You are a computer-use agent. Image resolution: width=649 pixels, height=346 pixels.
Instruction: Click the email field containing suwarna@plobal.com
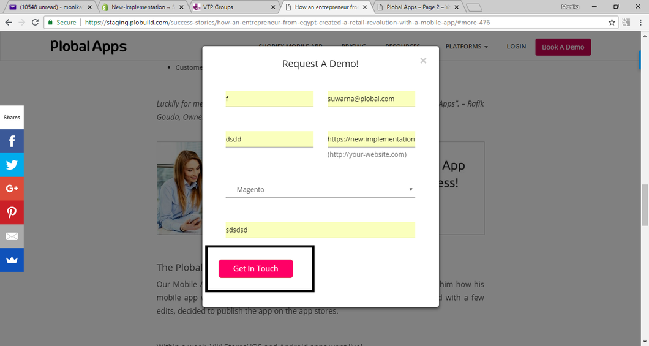(x=371, y=99)
